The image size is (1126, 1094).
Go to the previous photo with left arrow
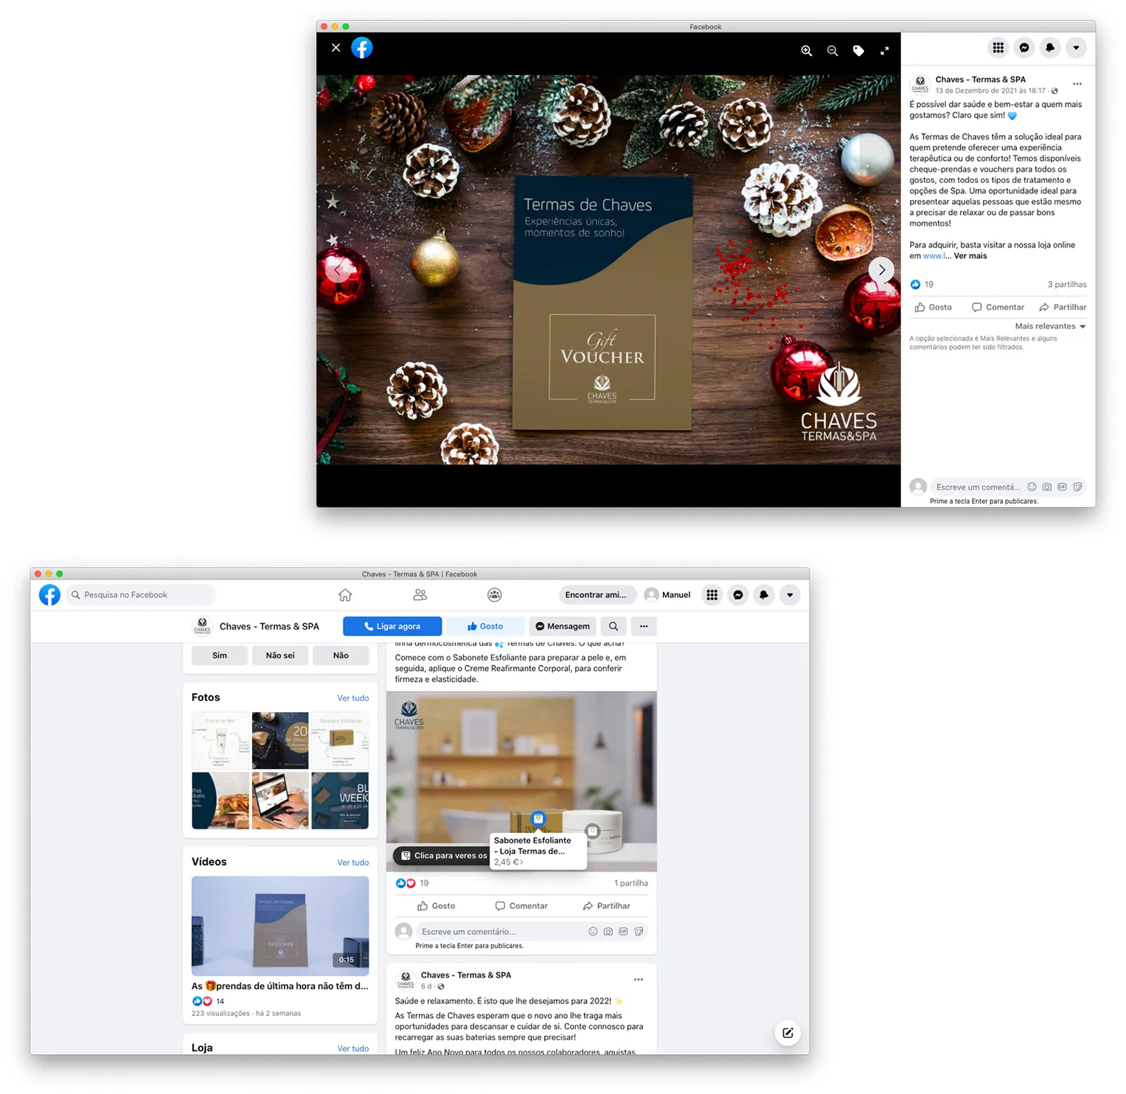pyautogui.click(x=338, y=270)
